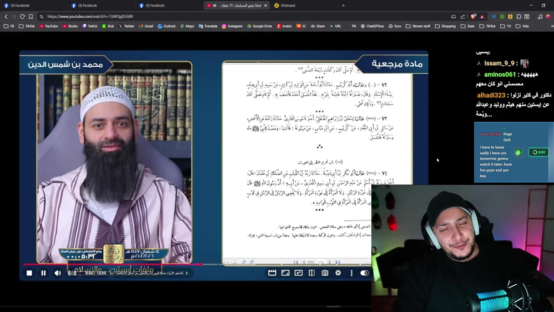Open the FB bookmarks folder

[9, 26]
